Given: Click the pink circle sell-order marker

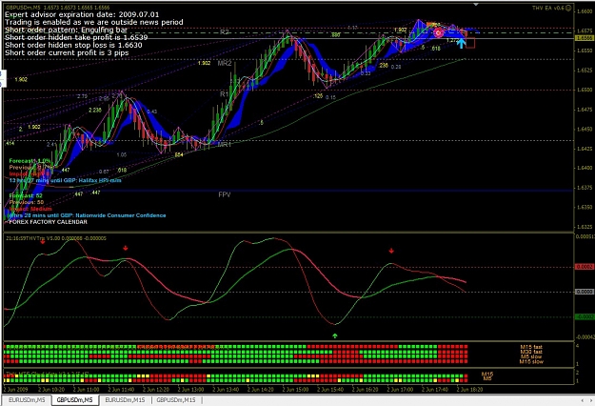Looking at the screenshot, I should coord(438,33).
